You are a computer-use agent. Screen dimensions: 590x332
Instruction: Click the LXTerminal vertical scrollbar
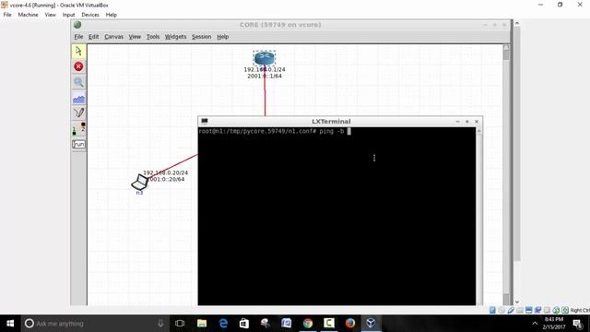click(x=478, y=217)
